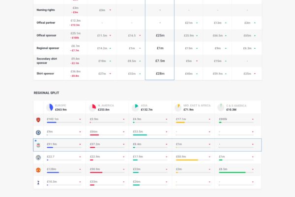This screenshot has width=295, height=197.
Task: Click the Mid. East & Africa £71.9m header
Action: click(193, 107)
